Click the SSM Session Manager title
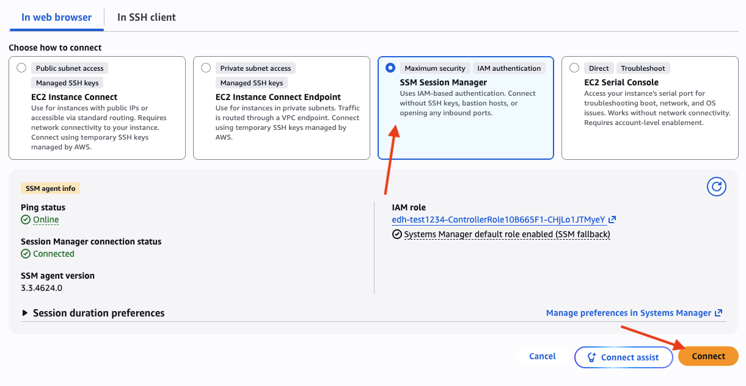Screen dimensions: 746x386 (444, 82)
